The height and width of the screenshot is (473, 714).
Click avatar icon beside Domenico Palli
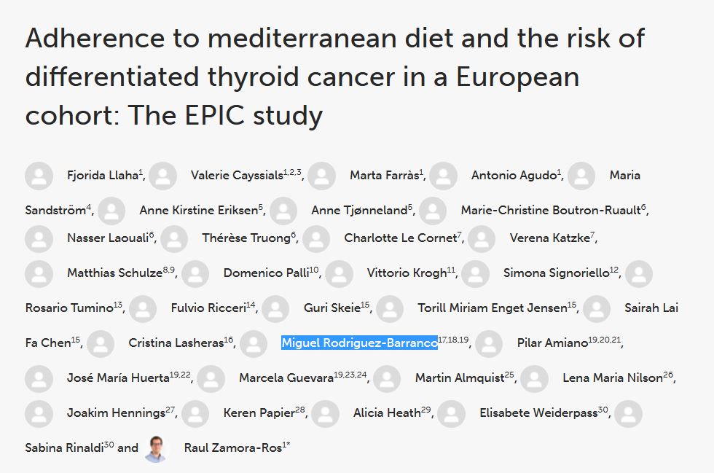[x=195, y=273]
